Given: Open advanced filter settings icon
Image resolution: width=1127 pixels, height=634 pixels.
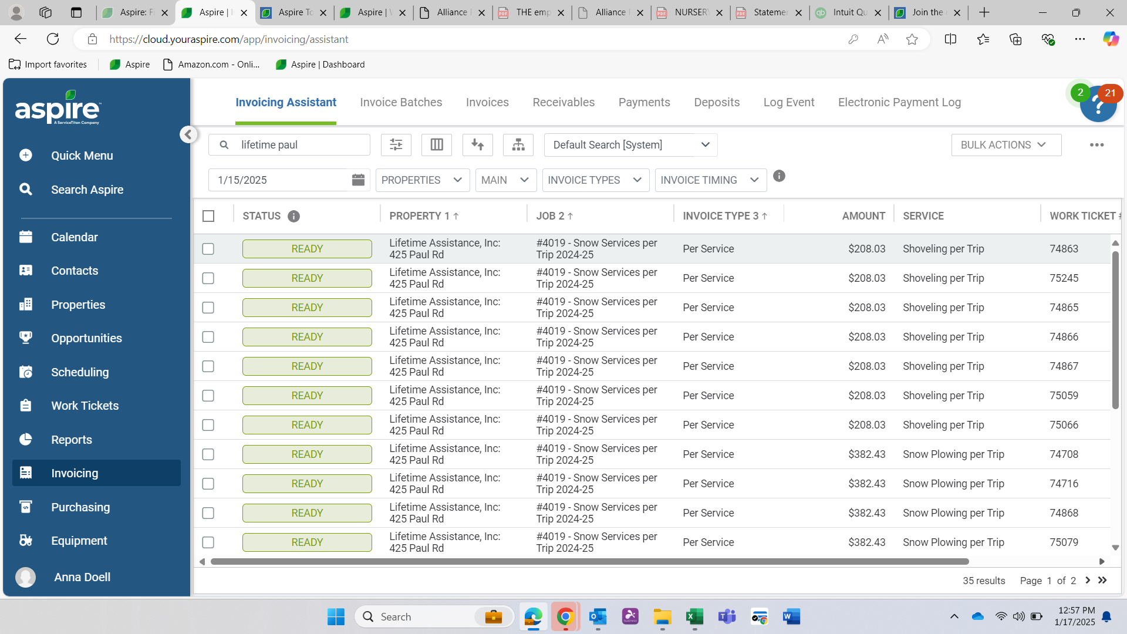Looking at the screenshot, I should [396, 145].
